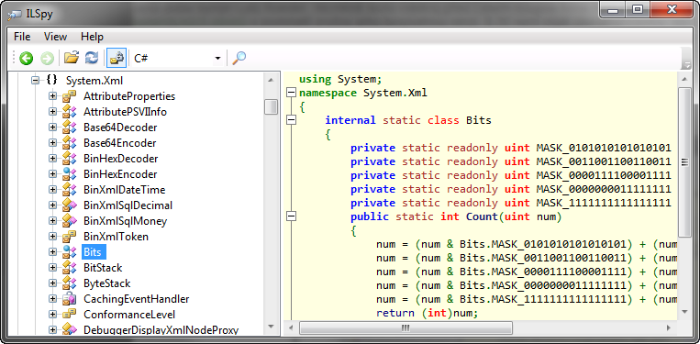The height and width of the screenshot is (344, 700).
Task: Click the BinXmlToken enum icon
Action: point(69,237)
